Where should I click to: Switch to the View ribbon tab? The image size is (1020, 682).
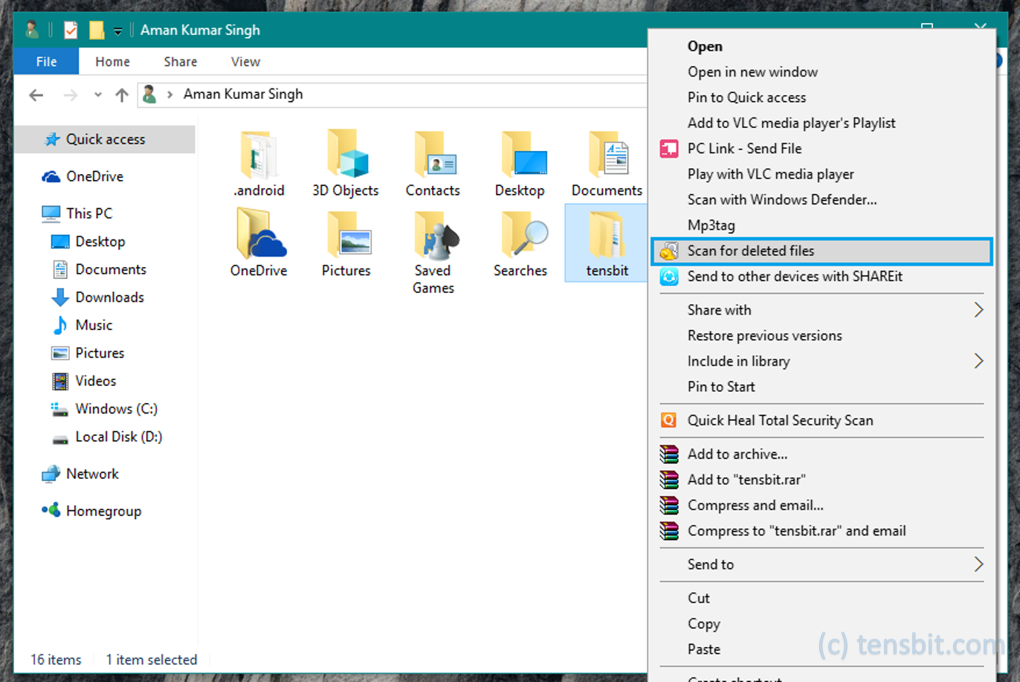tap(245, 62)
